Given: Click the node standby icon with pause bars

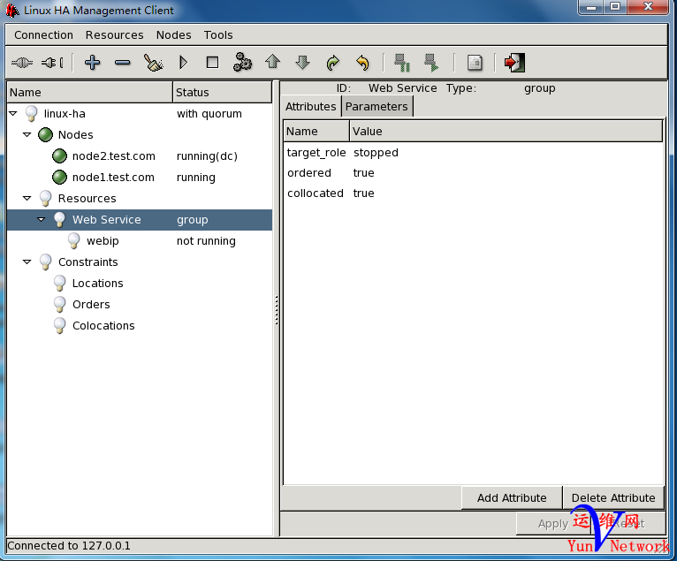Looking at the screenshot, I should tap(402, 63).
